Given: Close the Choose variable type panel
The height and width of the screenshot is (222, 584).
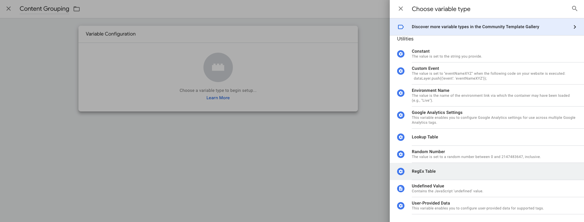Looking at the screenshot, I should pos(401,9).
